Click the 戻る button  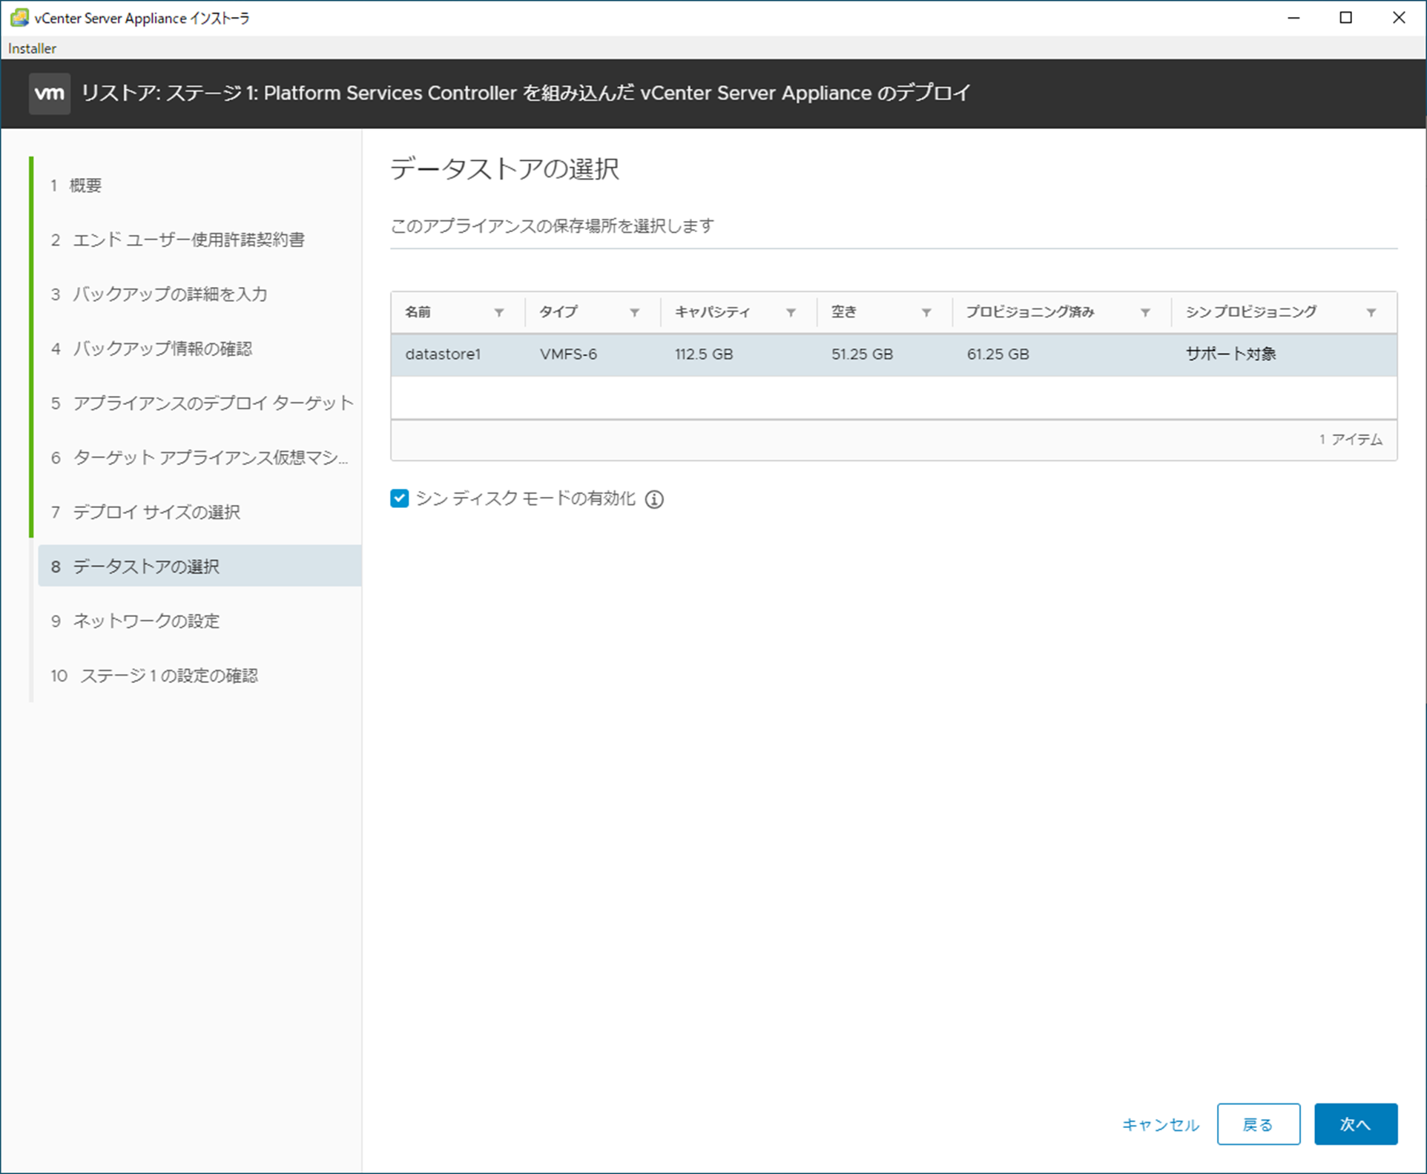(x=1258, y=1124)
